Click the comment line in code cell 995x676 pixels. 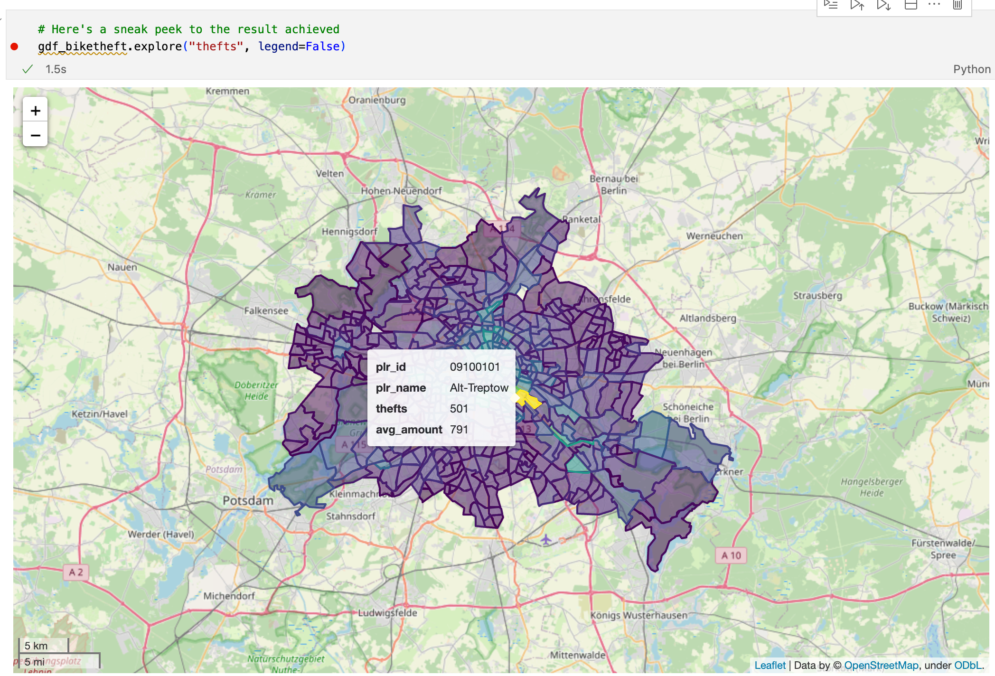pyautogui.click(x=188, y=29)
